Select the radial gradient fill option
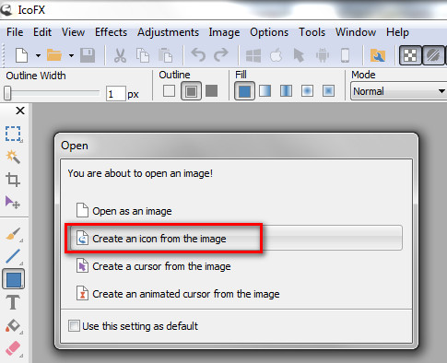Viewport: 447px width, 363px height. click(307, 91)
